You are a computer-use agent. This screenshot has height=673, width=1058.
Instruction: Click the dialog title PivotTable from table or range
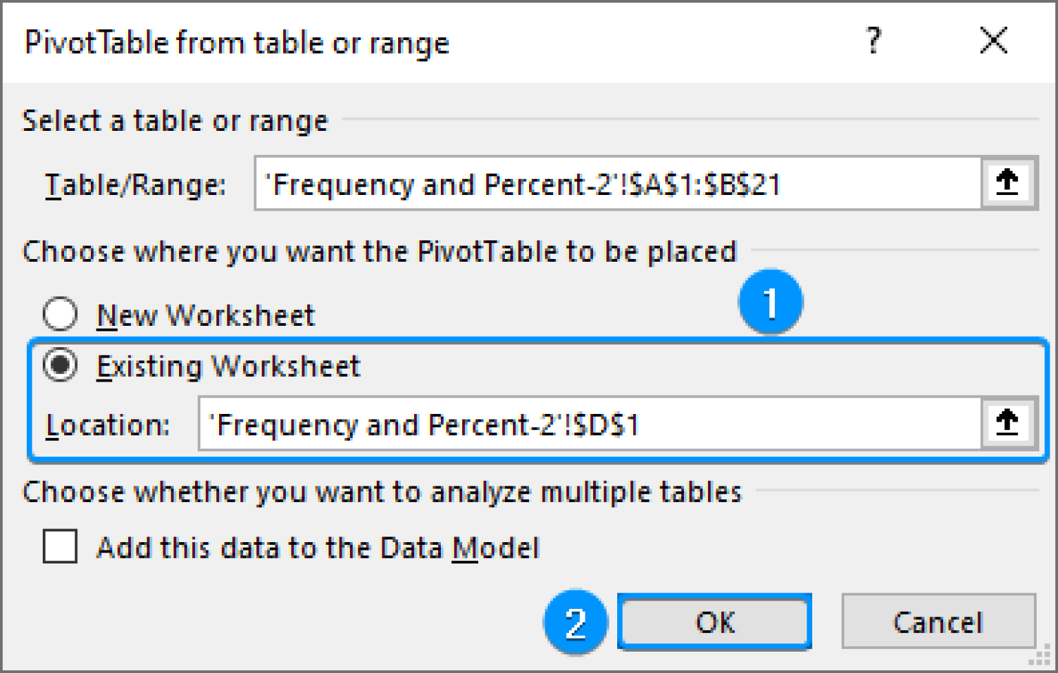[236, 41]
